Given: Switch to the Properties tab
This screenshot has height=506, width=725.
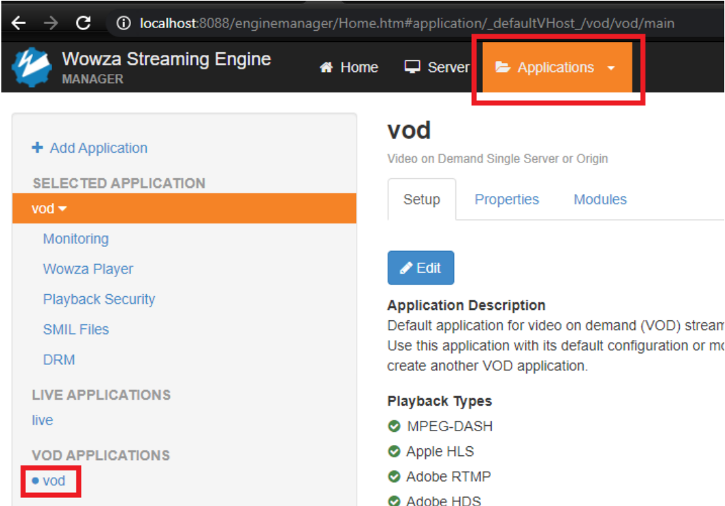Looking at the screenshot, I should point(506,200).
